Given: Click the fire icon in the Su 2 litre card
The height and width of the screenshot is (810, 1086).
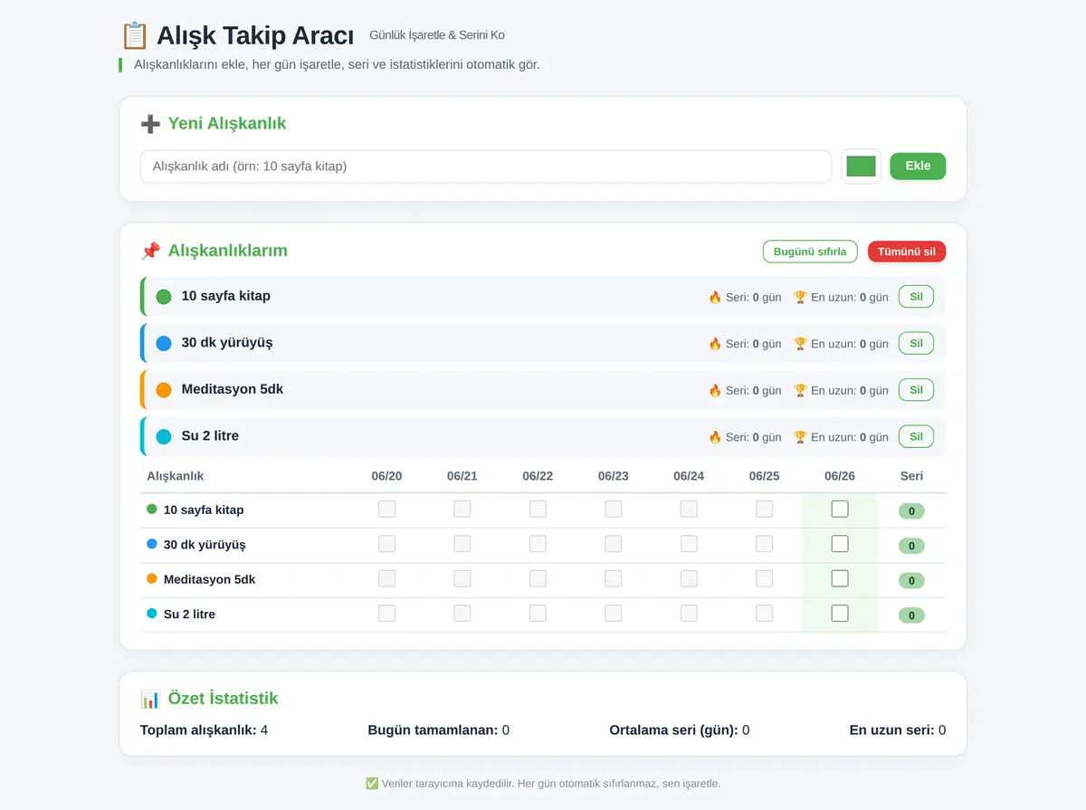Looking at the screenshot, I should pos(715,437).
